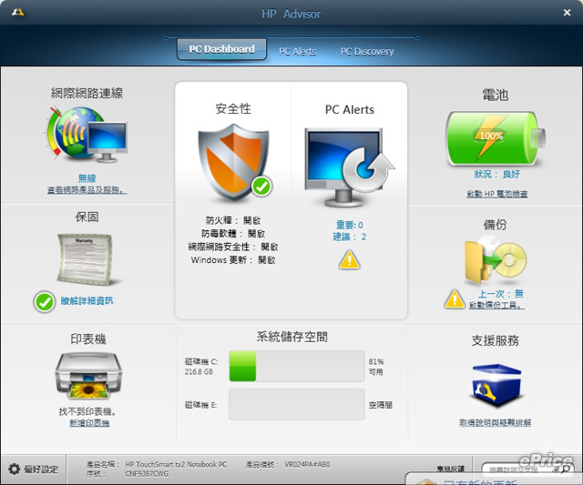Click the 網際網路安全性: 開啟 status line
583x485 pixels.
(x=233, y=247)
